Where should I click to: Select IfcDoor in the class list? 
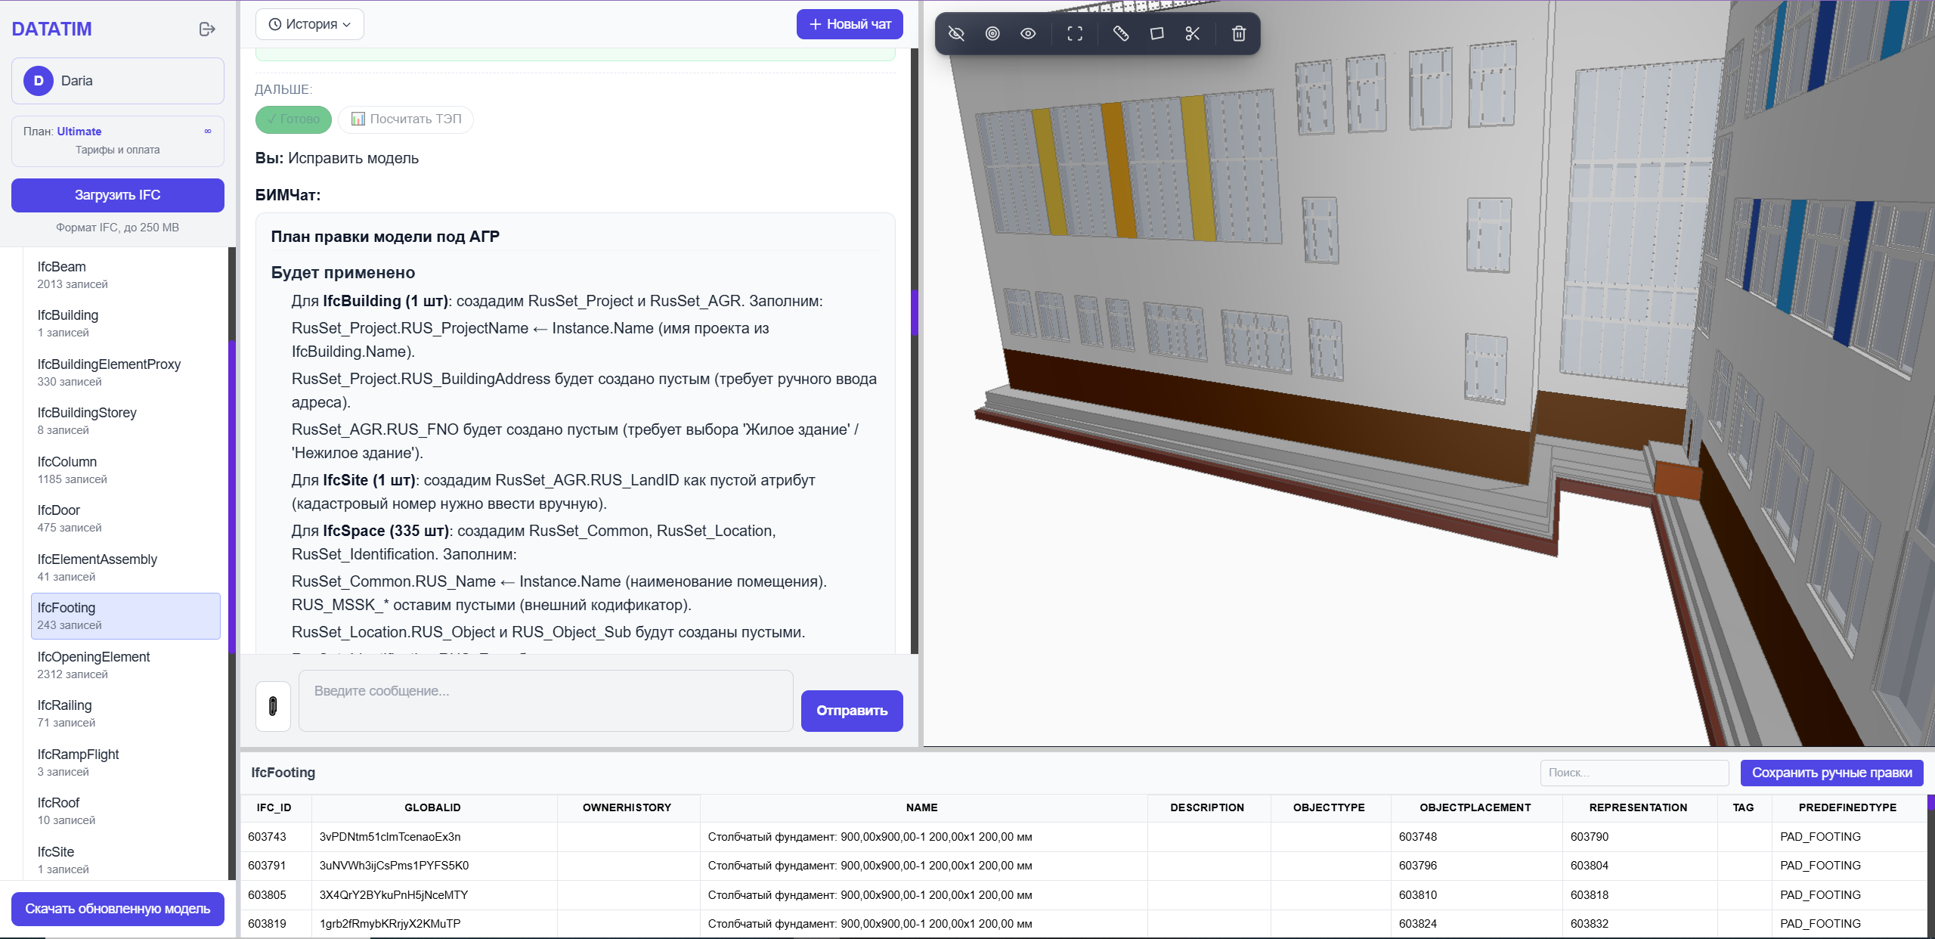[125, 519]
